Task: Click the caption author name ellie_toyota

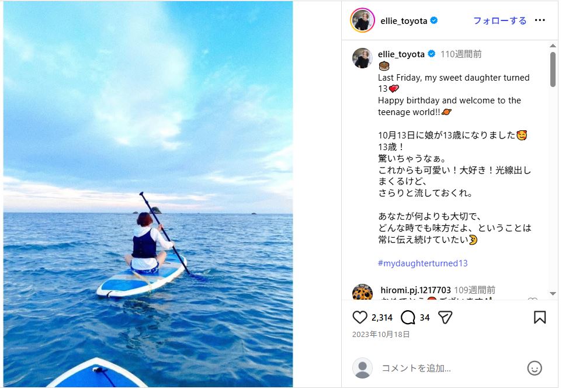Action: click(x=401, y=54)
